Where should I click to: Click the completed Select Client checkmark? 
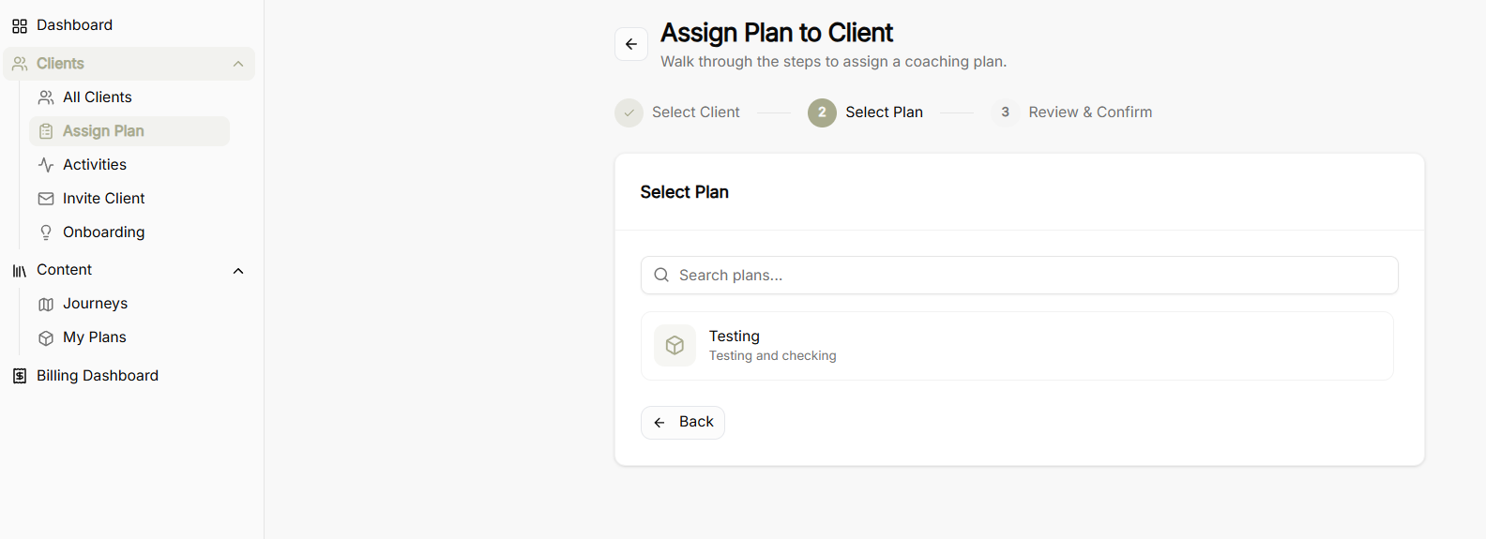click(629, 112)
